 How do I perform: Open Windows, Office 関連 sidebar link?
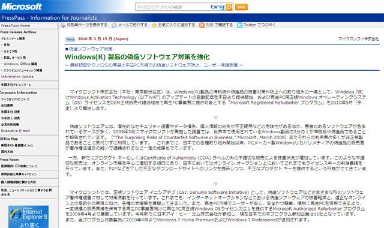[x=20, y=64]
